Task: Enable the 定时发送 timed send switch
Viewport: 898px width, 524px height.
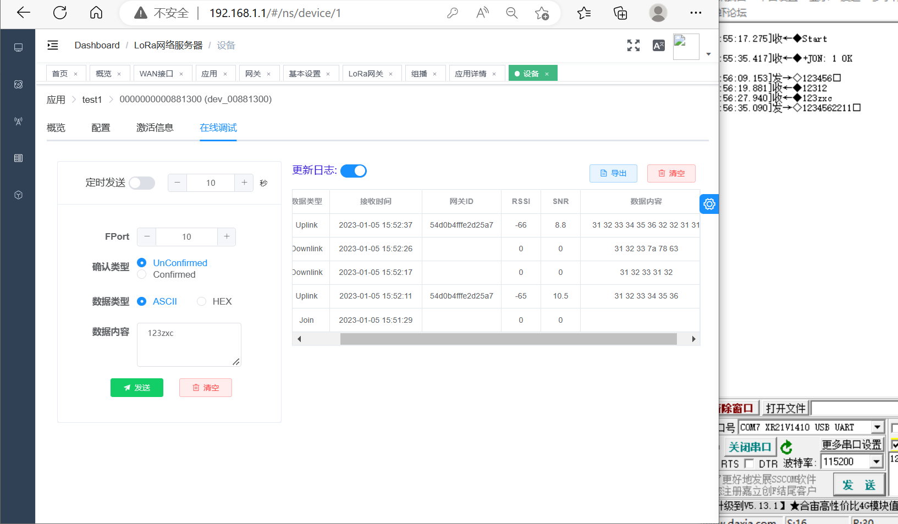Action: (x=142, y=183)
